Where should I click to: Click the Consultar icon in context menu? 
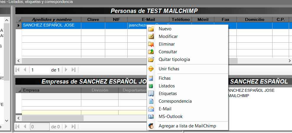coord(151,52)
